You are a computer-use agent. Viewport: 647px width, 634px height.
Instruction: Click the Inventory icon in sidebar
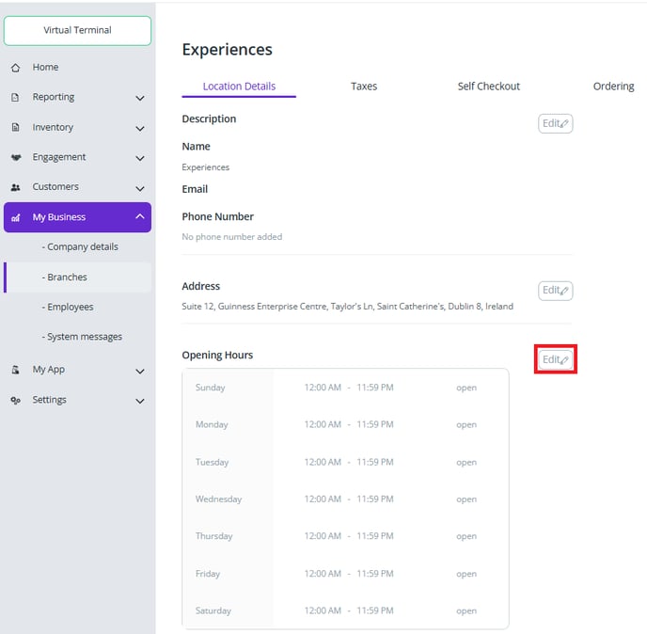(15, 128)
